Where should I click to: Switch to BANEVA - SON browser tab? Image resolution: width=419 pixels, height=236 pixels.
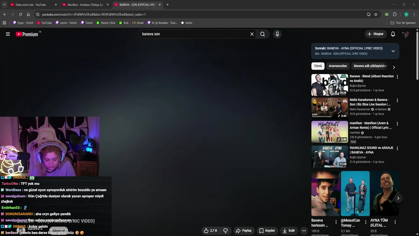point(137,5)
